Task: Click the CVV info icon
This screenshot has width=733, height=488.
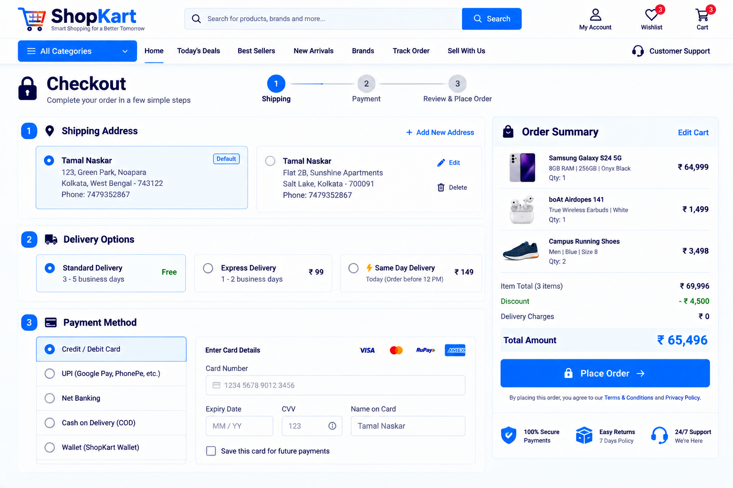Action: 332,426
